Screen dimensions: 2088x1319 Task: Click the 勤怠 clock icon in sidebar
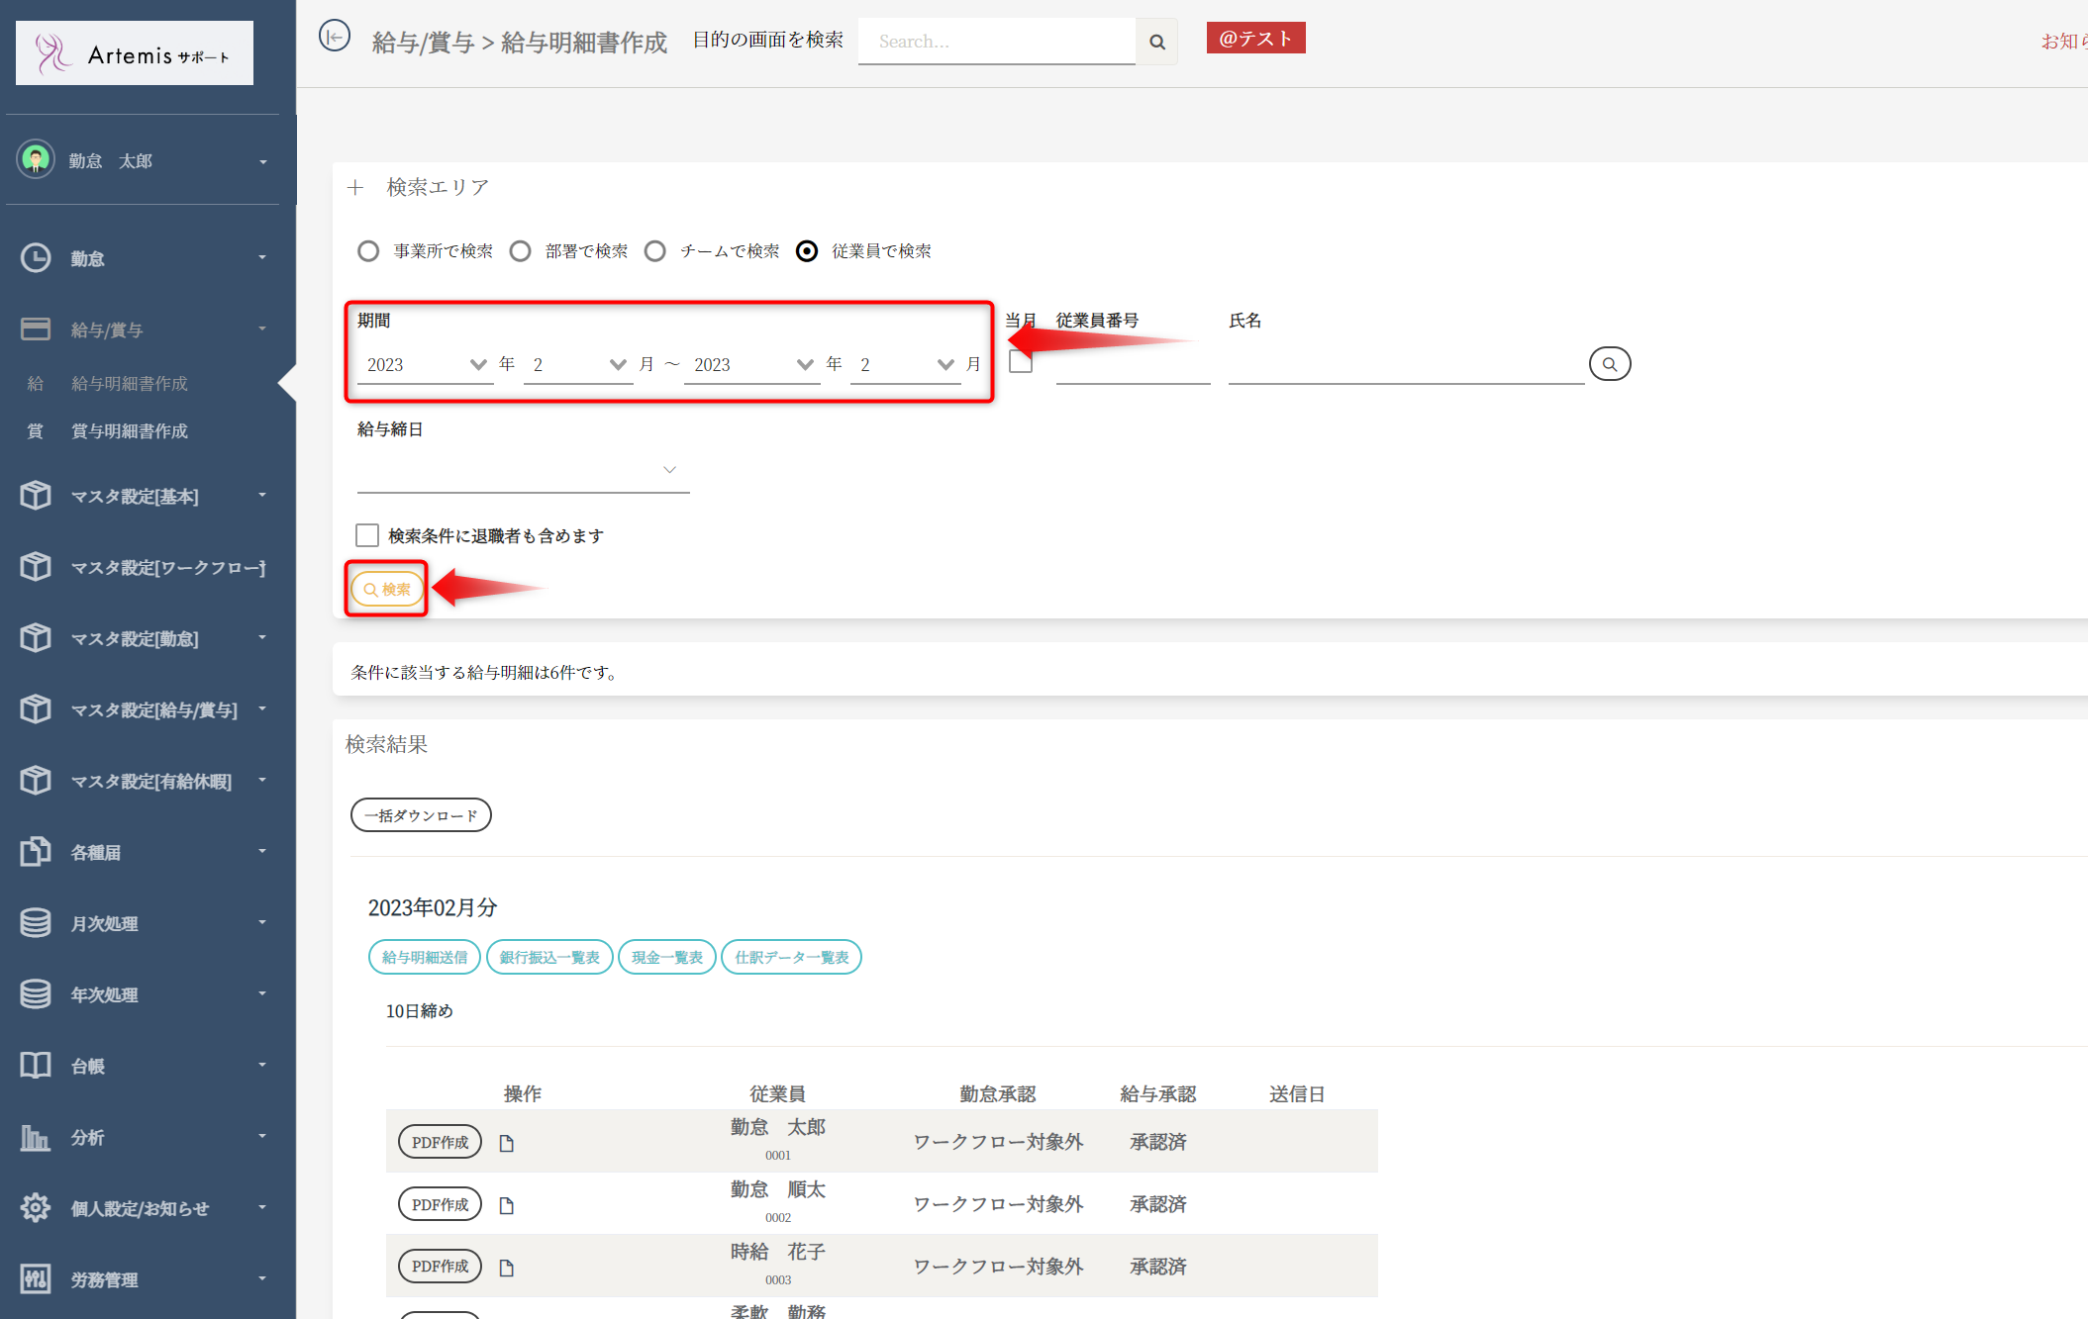36,258
